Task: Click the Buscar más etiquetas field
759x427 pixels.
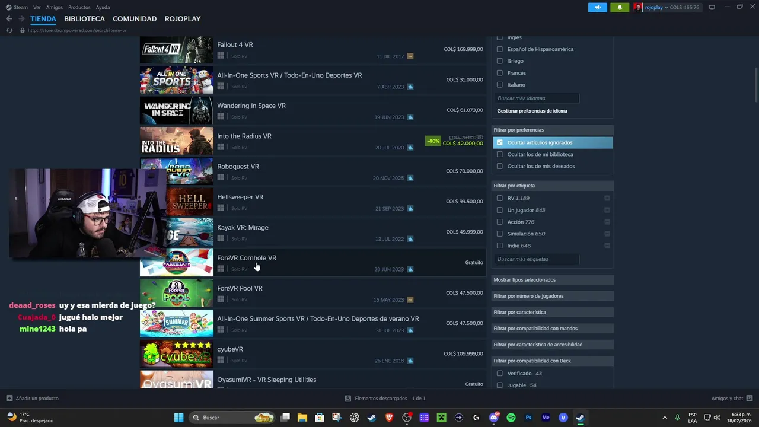Action: pyautogui.click(x=537, y=259)
